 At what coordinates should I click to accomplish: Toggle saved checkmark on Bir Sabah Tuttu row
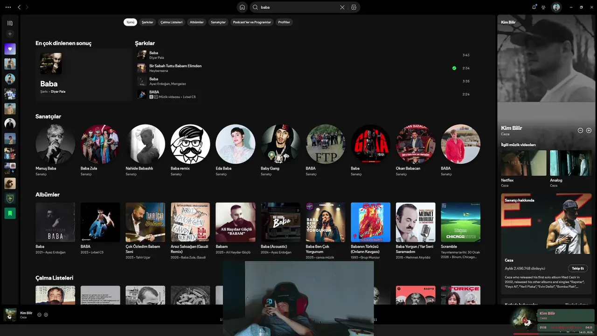tap(454, 68)
